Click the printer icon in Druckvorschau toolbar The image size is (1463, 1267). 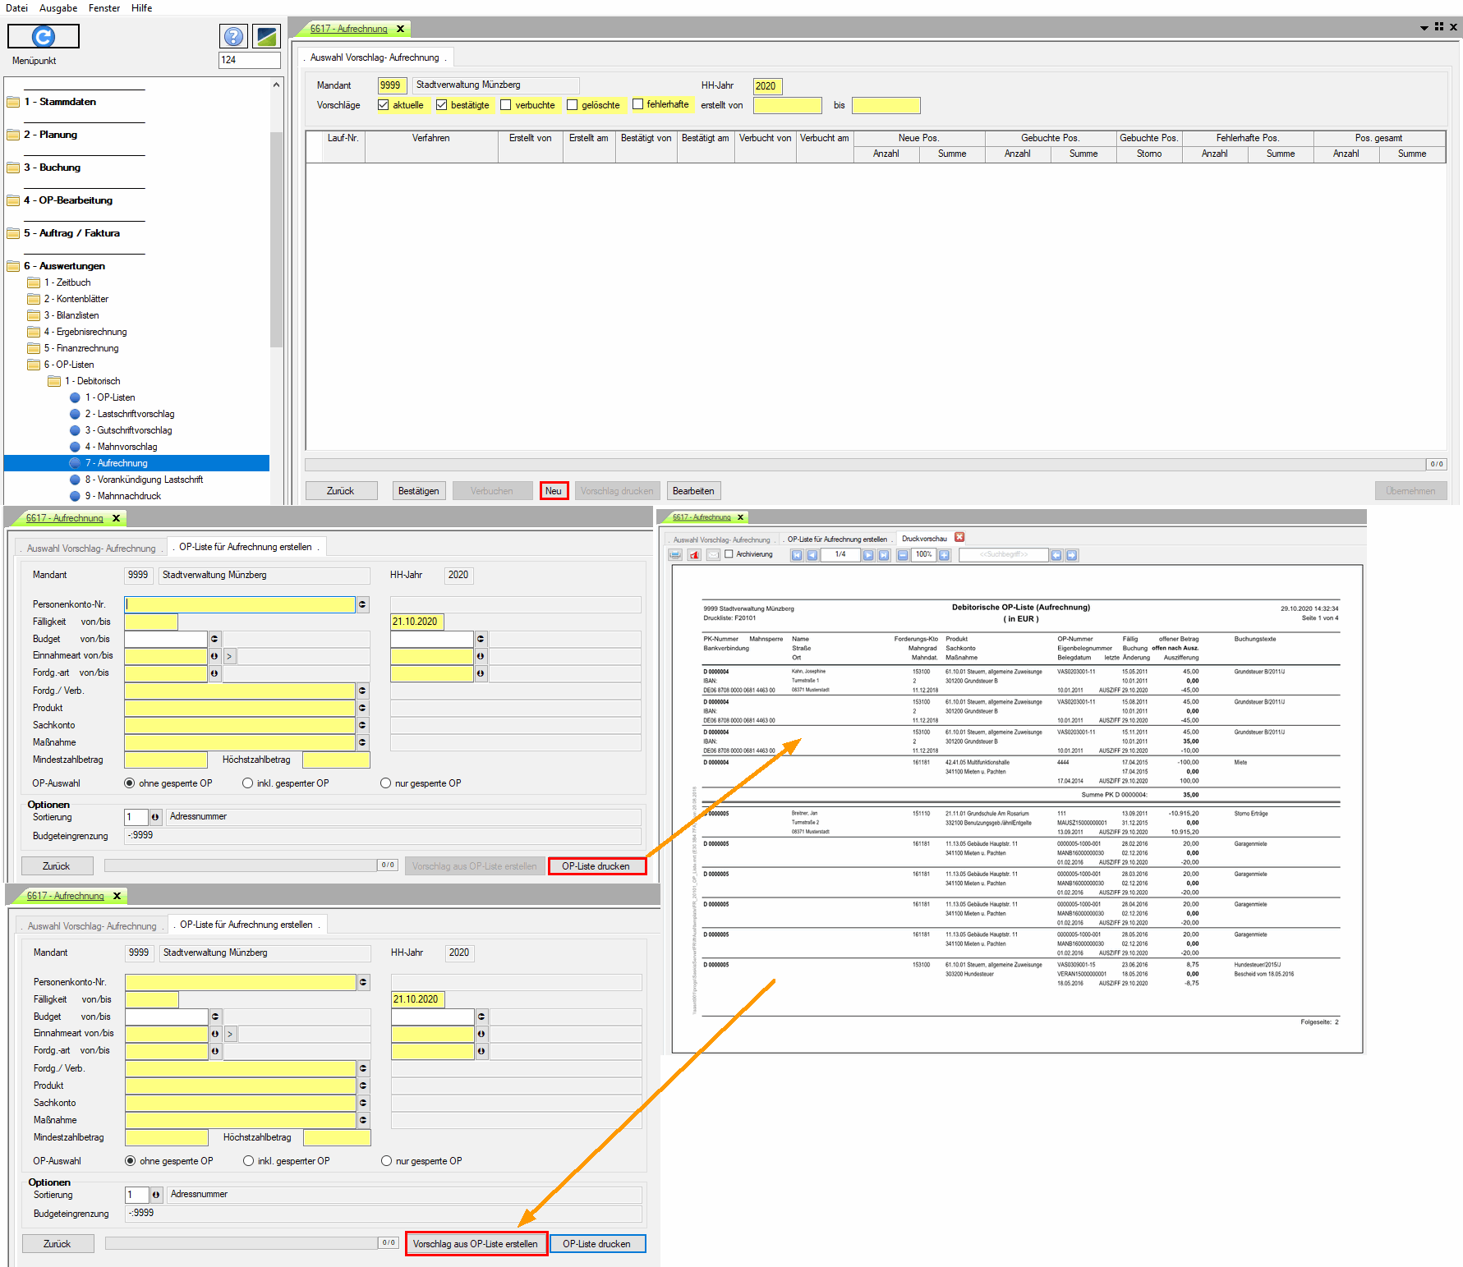point(675,555)
